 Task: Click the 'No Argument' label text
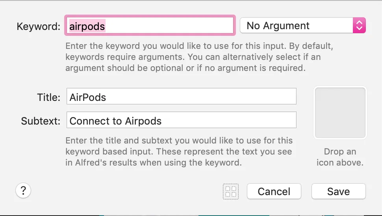[x=278, y=26]
